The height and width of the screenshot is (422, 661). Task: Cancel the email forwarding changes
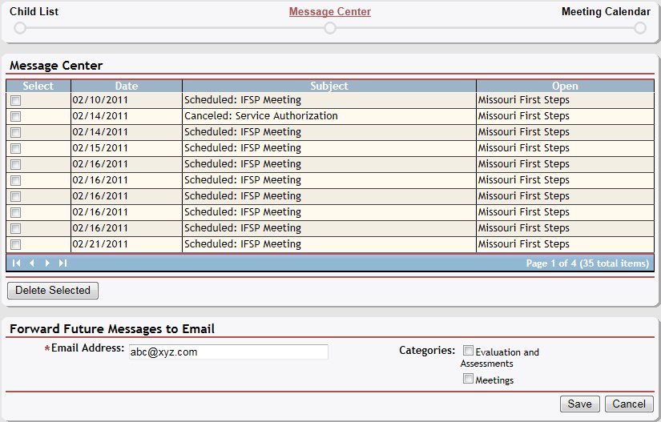click(630, 404)
